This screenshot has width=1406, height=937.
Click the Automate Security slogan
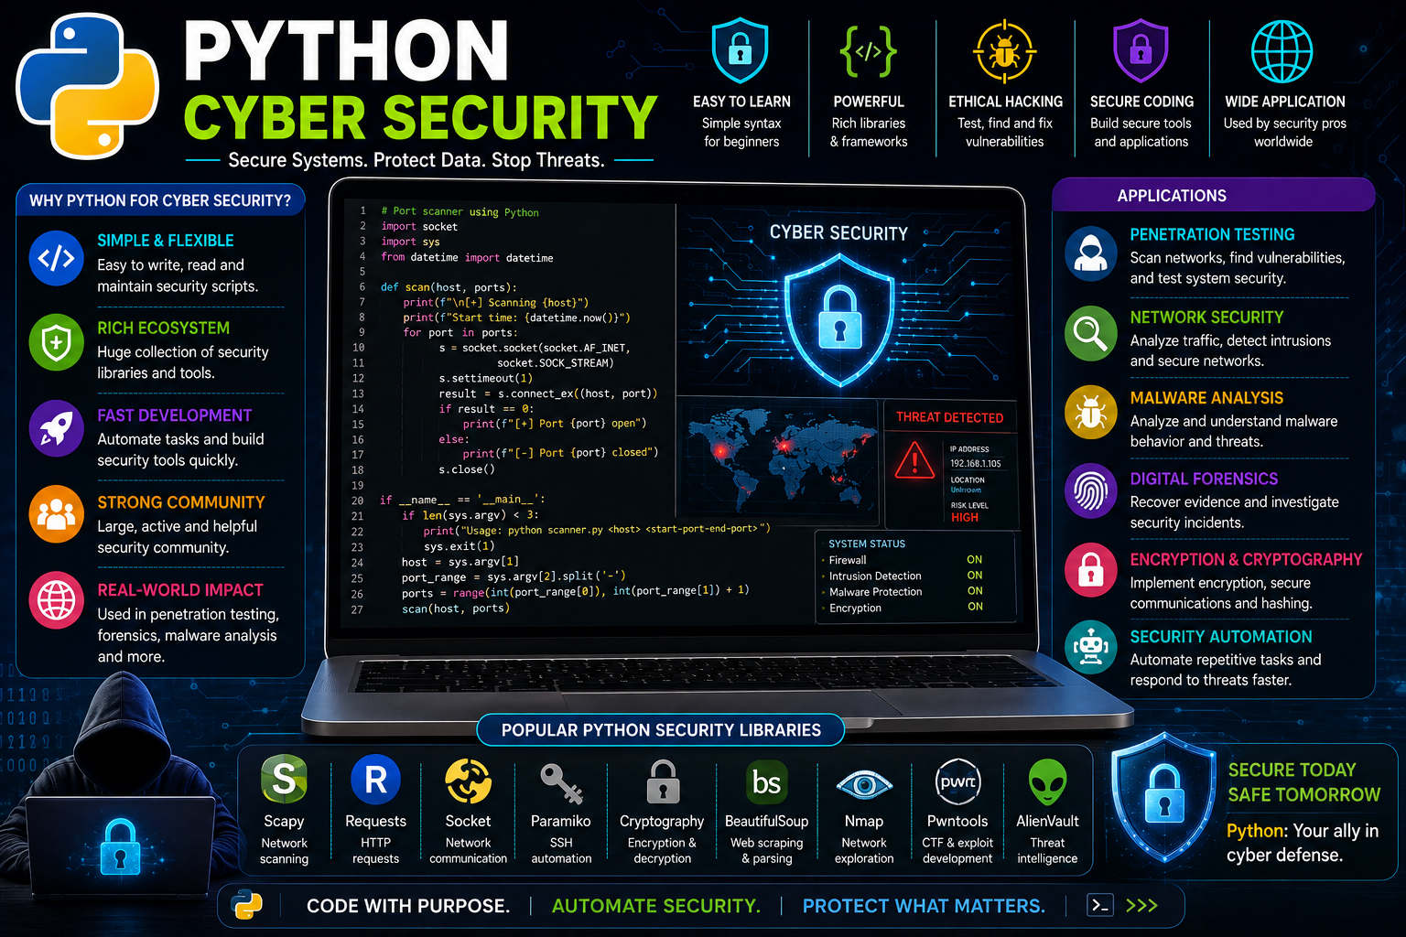[655, 906]
